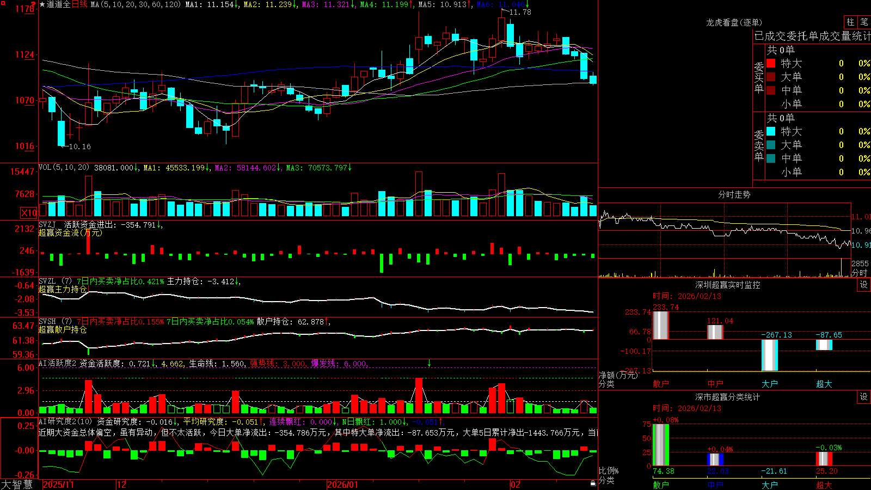Click the AI活跃度2 indicator label

(57, 363)
